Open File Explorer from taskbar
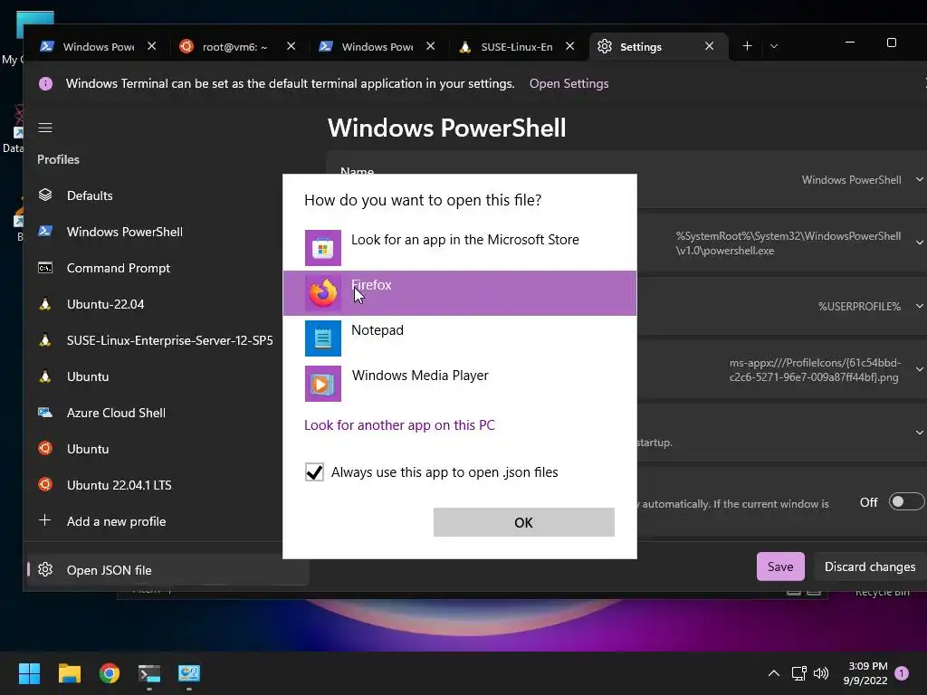Viewport: 927px width, 695px height. tap(69, 673)
